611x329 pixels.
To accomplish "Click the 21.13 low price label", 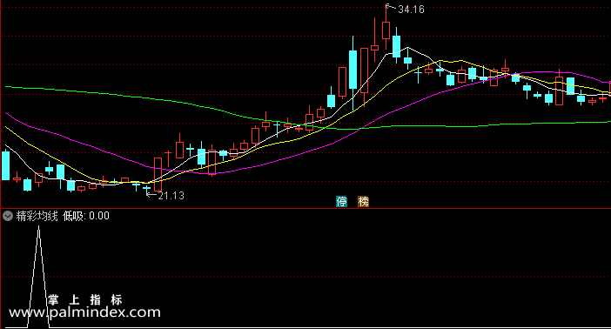I will (x=171, y=195).
